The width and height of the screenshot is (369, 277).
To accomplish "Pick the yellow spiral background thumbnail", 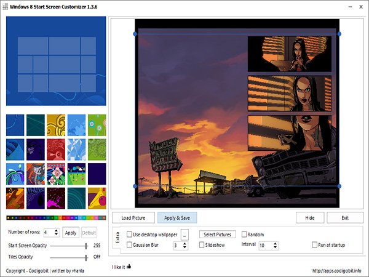I will coord(56,125).
